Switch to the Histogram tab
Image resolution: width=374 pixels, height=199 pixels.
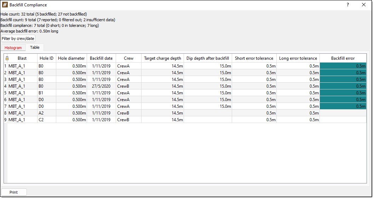(x=13, y=48)
